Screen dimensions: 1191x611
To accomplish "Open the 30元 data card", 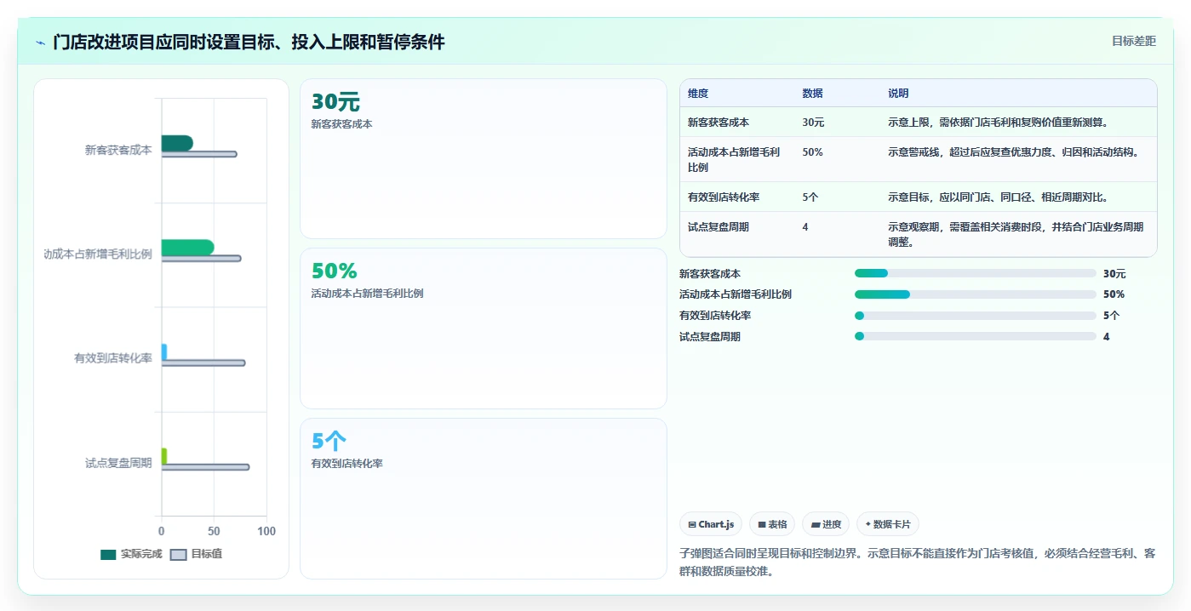I will click(484, 159).
